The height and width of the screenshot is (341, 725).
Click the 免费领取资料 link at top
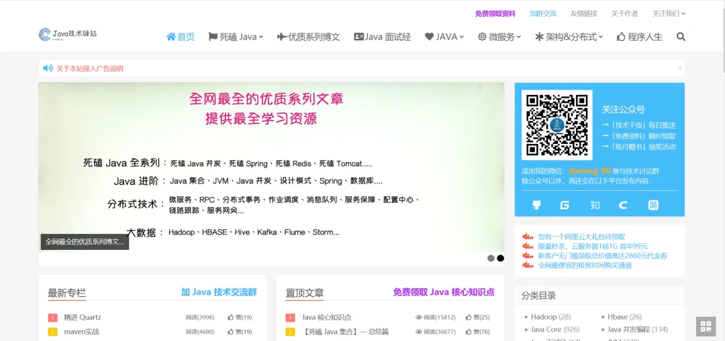495,13
